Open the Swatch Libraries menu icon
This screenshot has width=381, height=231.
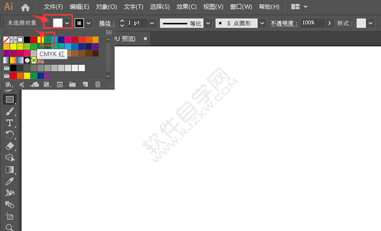[9, 85]
